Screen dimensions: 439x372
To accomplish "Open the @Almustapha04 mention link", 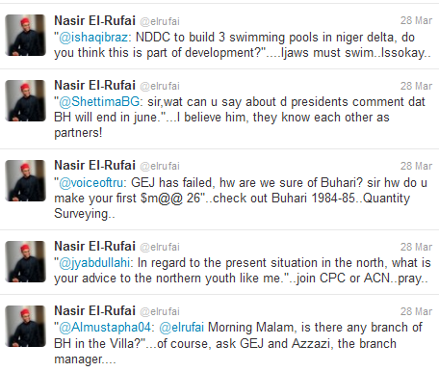I will (x=105, y=328).
